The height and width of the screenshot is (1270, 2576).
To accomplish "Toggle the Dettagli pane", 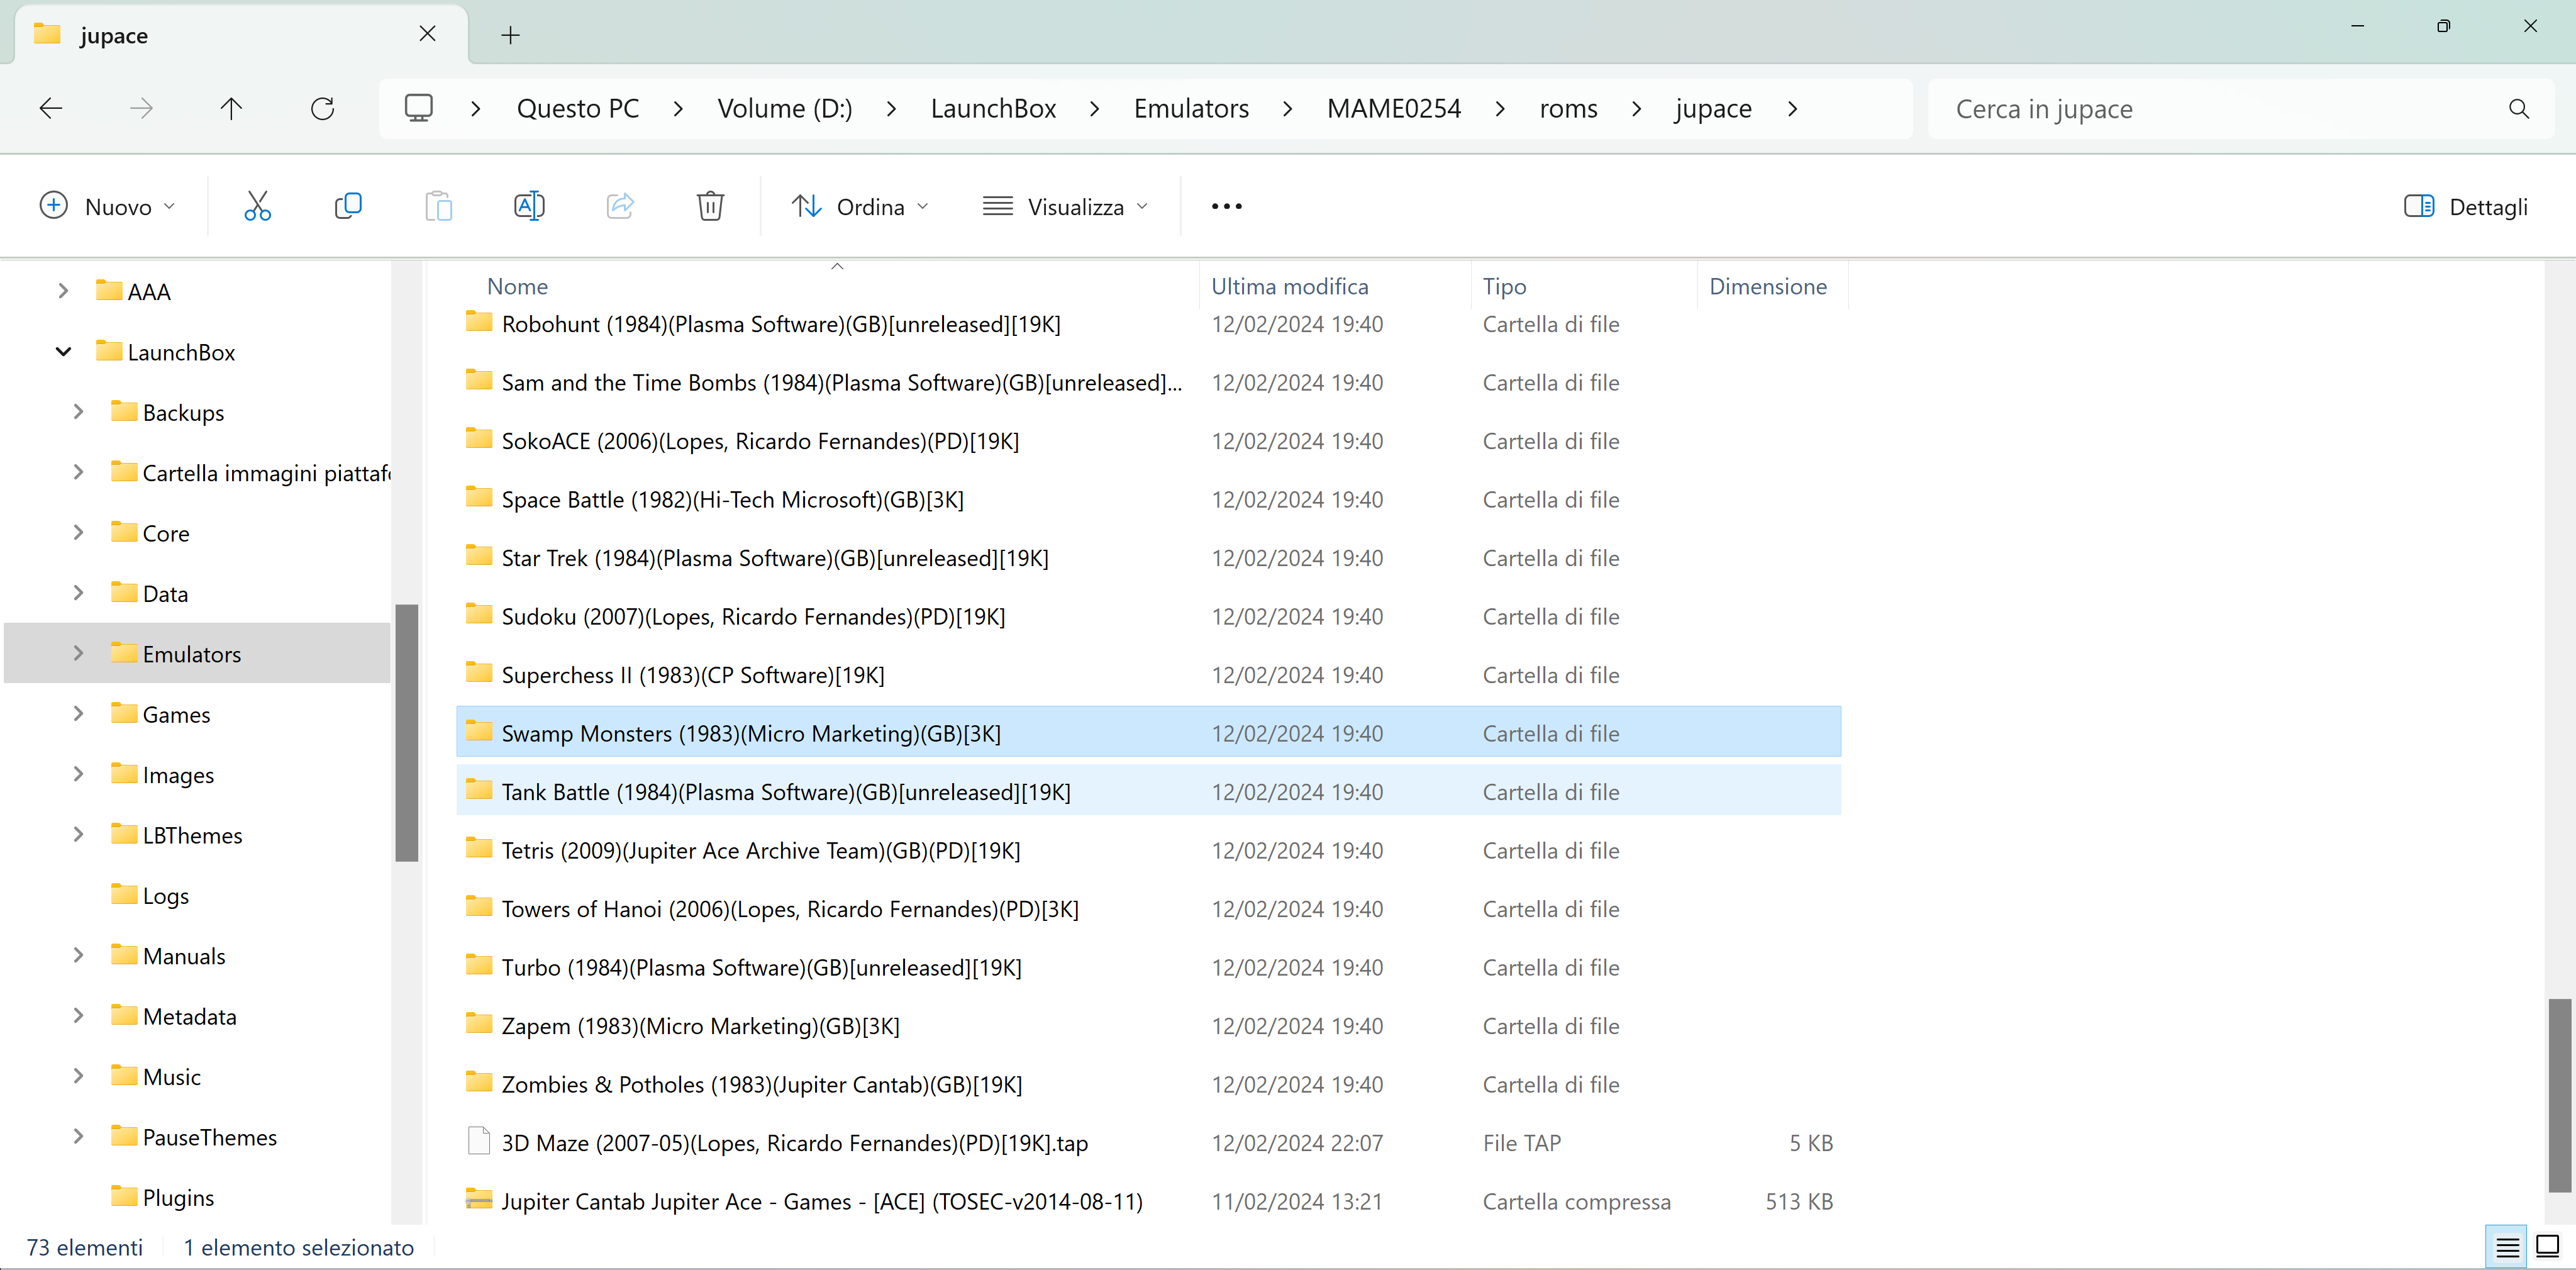I will 2466,206.
